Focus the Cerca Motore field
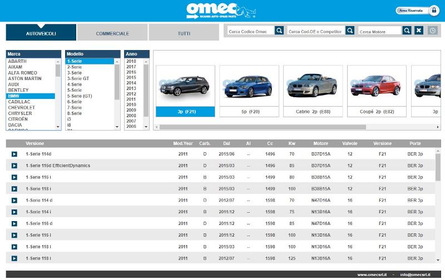Screen dimensions: 445x280 380,31
